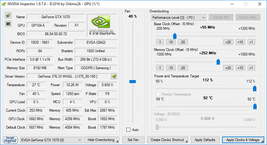Click the Base Clock Offset slider thumb
267x145 pixels.
click(175, 36)
